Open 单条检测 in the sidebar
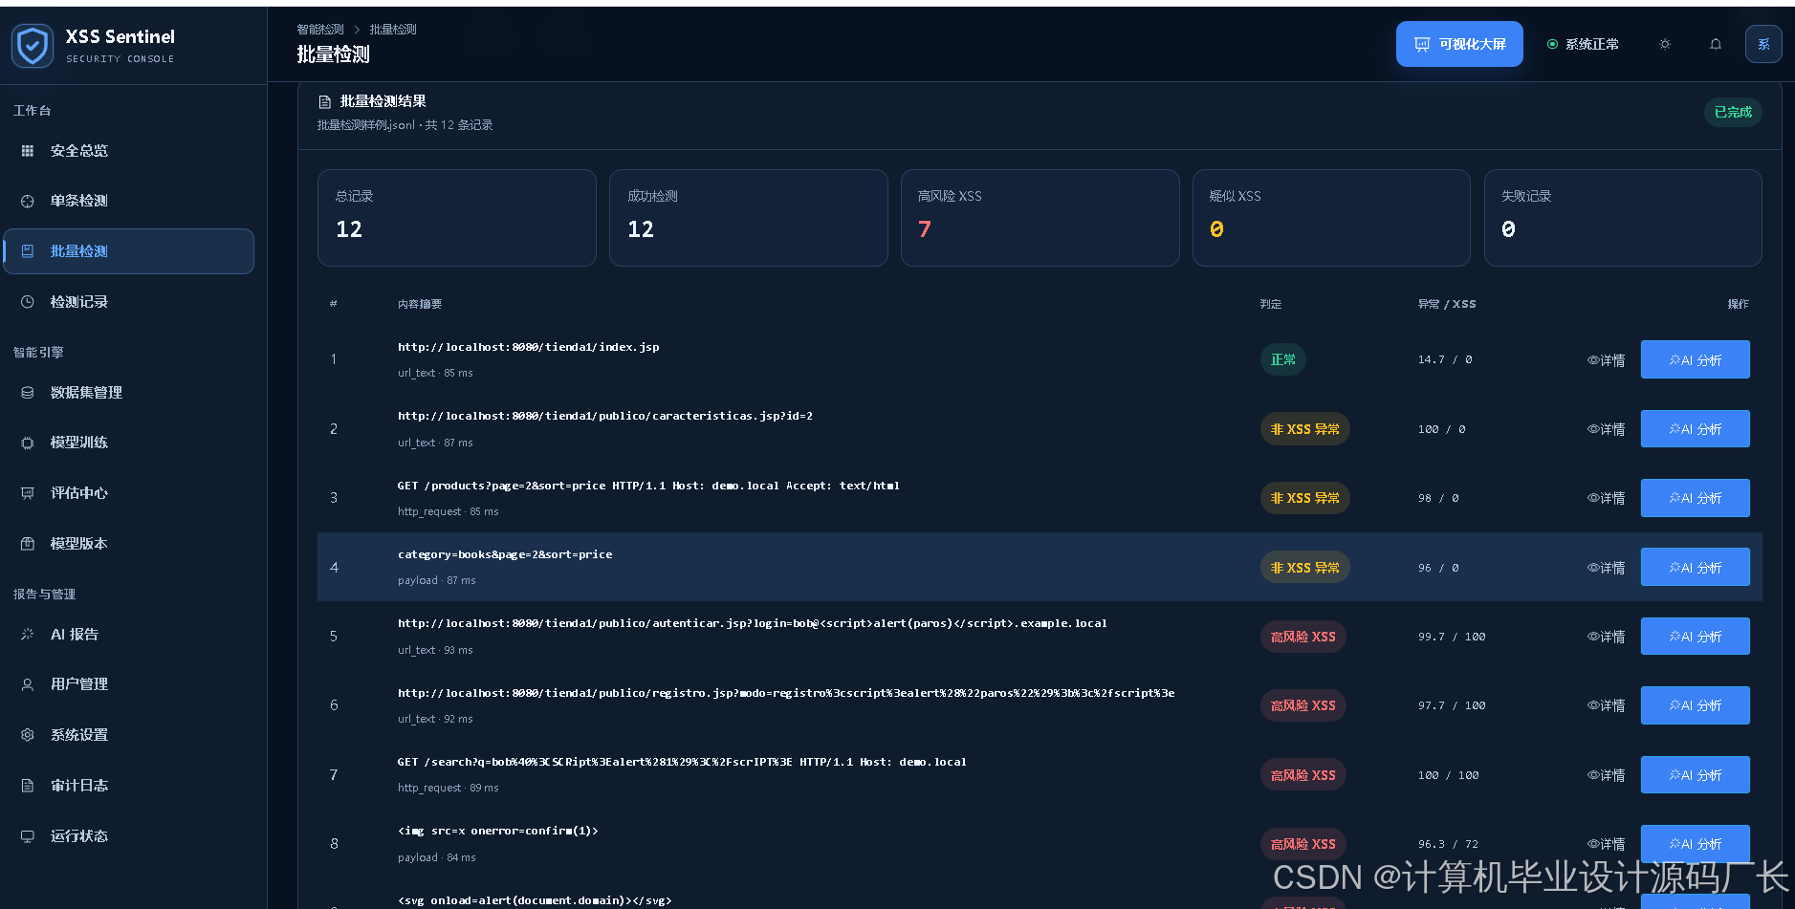This screenshot has width=1795, height=909. [x=128, y=201]
